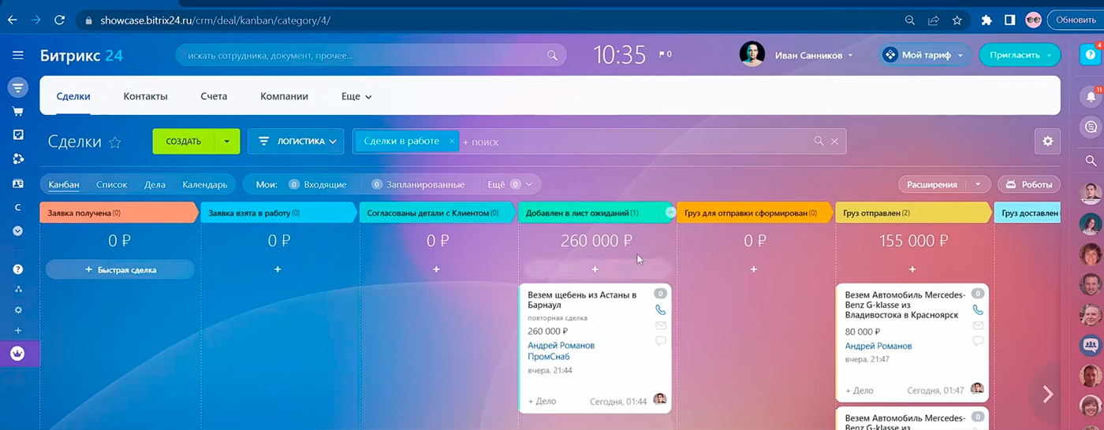Open the hamburger menu in left sidebar
The width and height of the screenshot is (1104, 430).
tap(17, 55)
